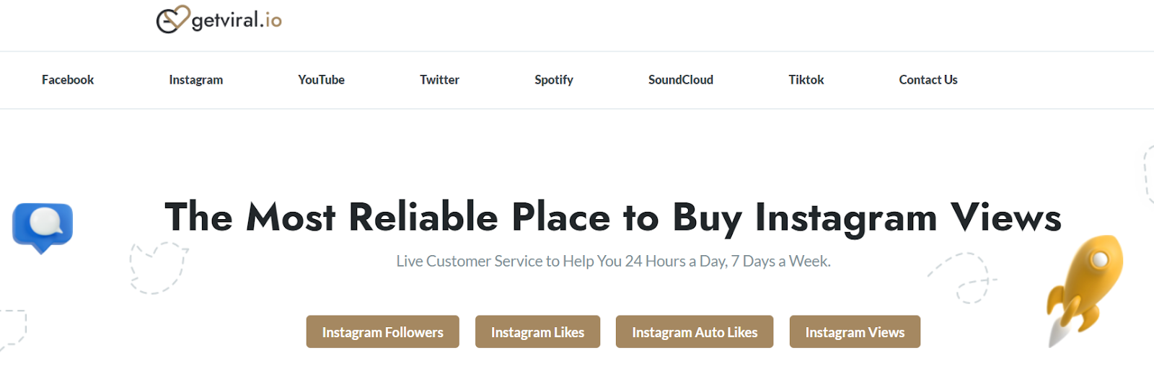The image size is (1154, 374).
Task: Open the Contact Us page link
Action: 928,80
